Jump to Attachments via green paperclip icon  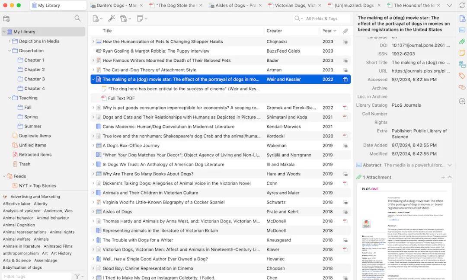click(x=462, y=41)
